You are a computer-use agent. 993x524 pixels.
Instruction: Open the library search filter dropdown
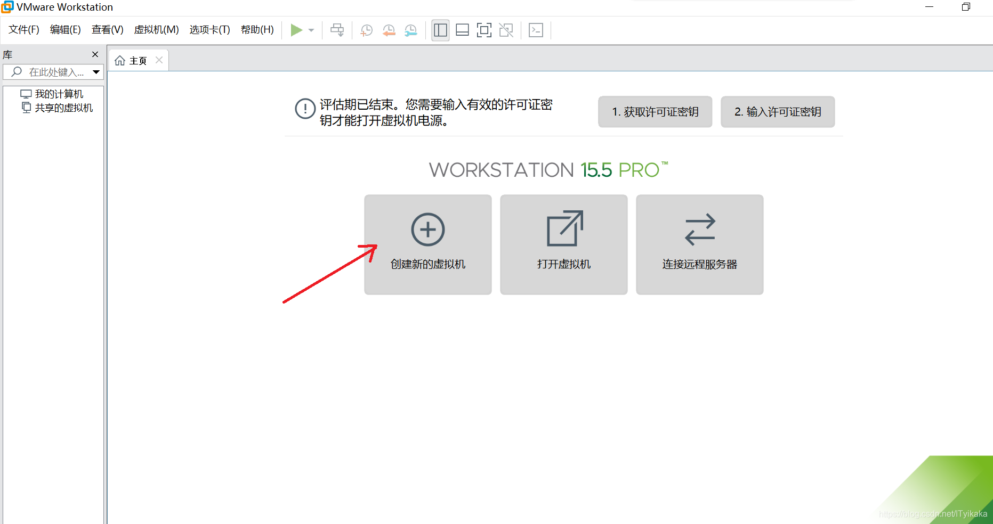click(96, 71)
